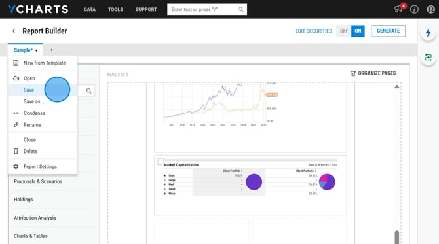Click the swap arrows icon in right rail
Image resolution: width=439 pixels, height=244 pixels.
428,58
